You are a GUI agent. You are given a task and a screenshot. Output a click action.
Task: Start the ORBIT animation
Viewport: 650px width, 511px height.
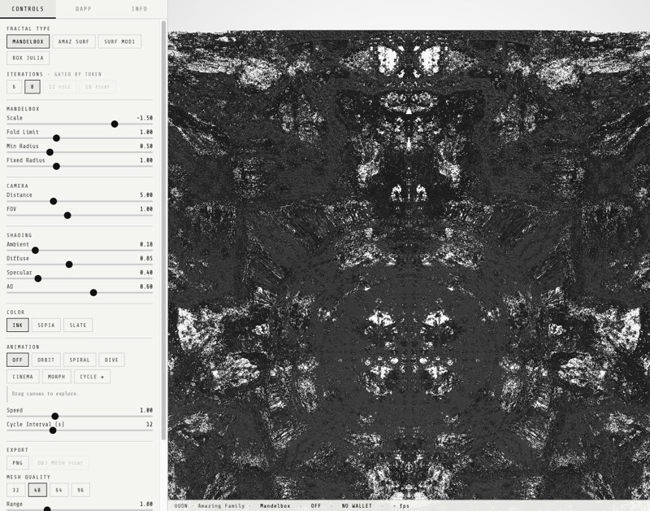coord(46,360)
